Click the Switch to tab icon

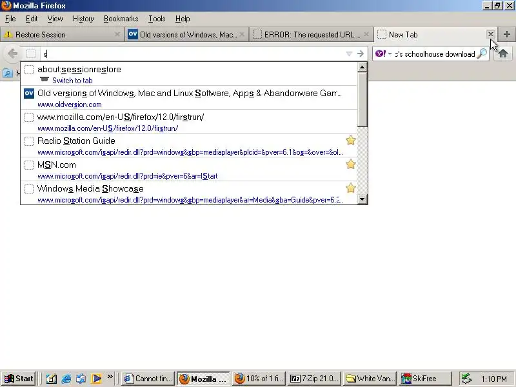point(44,79)
